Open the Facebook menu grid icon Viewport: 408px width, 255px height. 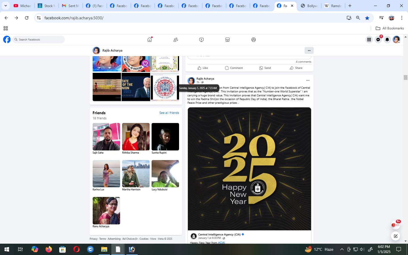[369, 40]
